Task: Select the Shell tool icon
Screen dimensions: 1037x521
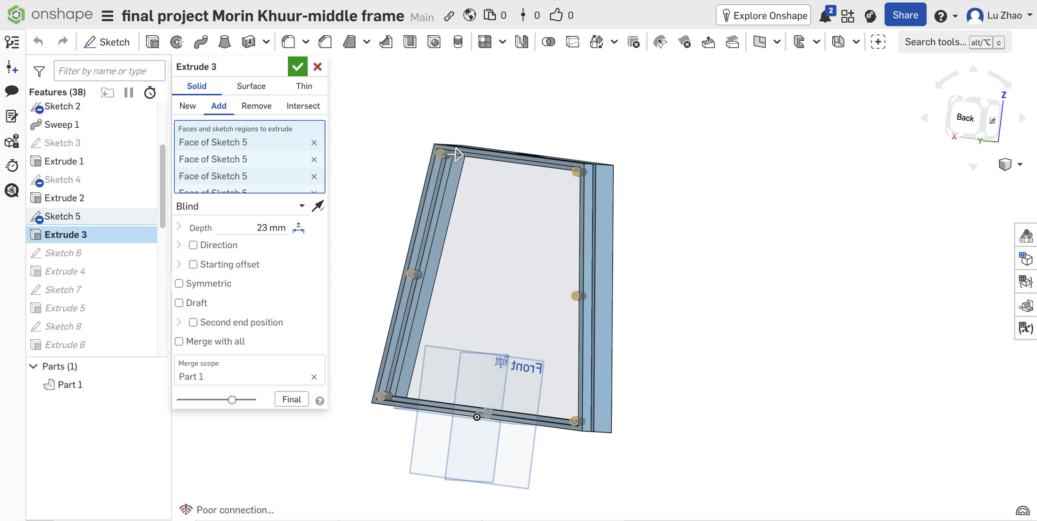Action: (410, 42)
